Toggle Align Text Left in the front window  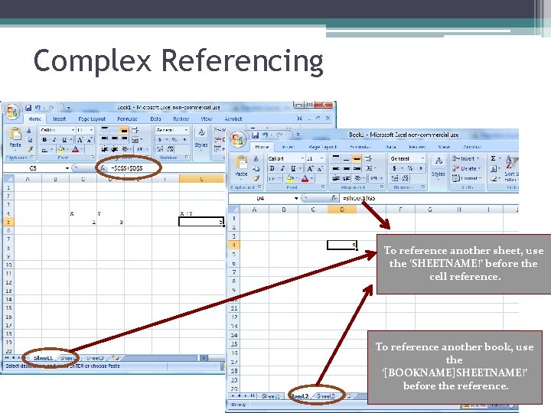pyautogui.click(x=336, y=168)
